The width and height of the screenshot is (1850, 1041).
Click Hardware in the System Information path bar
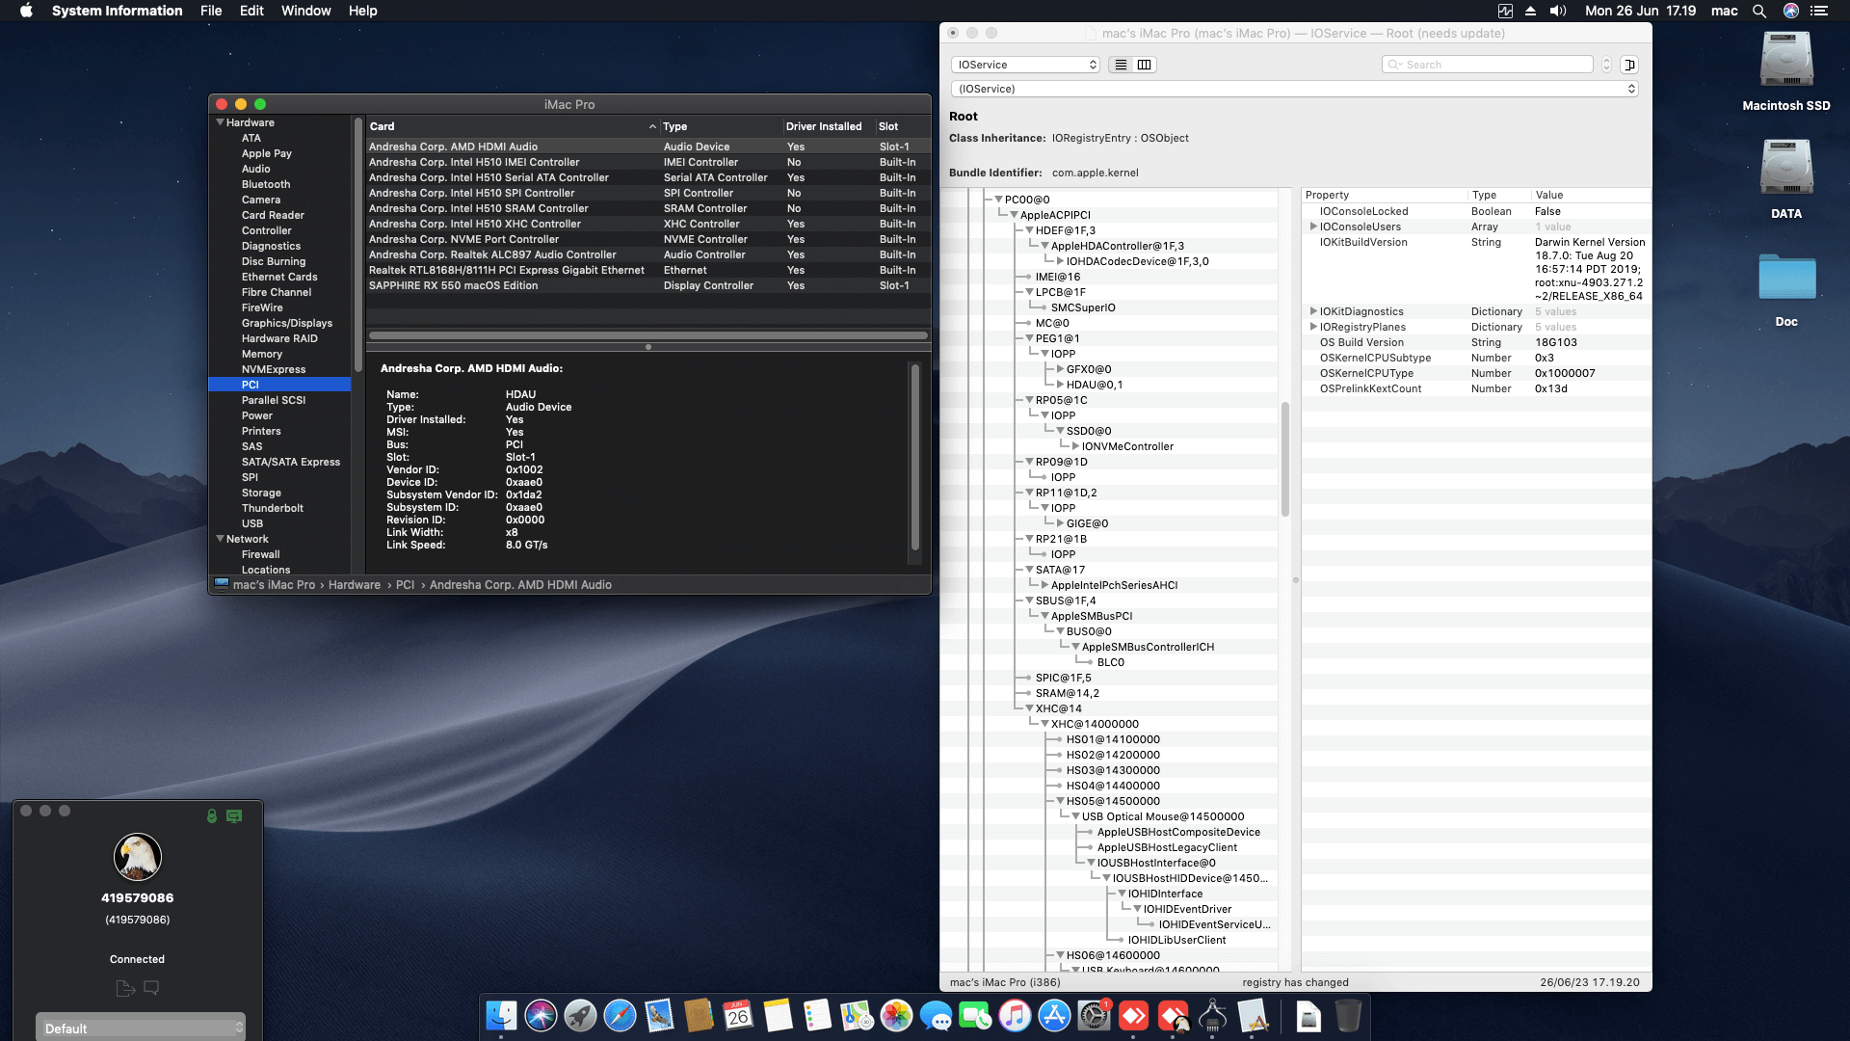click(x=354, y=585)
